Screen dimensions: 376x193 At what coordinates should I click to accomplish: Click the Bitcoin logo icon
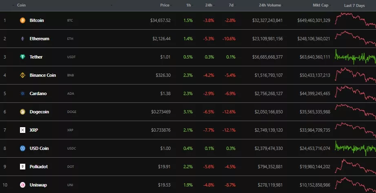point(22,20)
